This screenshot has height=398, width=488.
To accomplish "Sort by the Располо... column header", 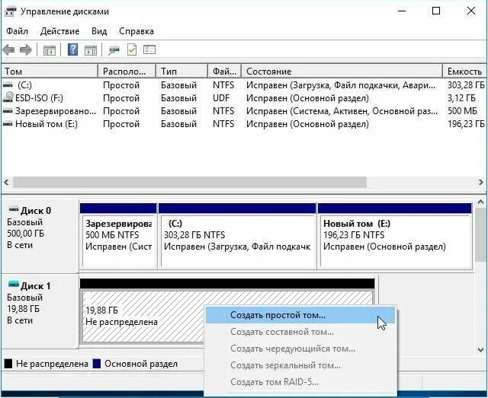I will [x=127, y=72].
